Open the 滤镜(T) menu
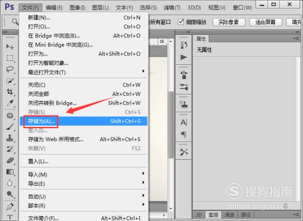The height and width of the screenshot is (221, 303). coord(172,8)
